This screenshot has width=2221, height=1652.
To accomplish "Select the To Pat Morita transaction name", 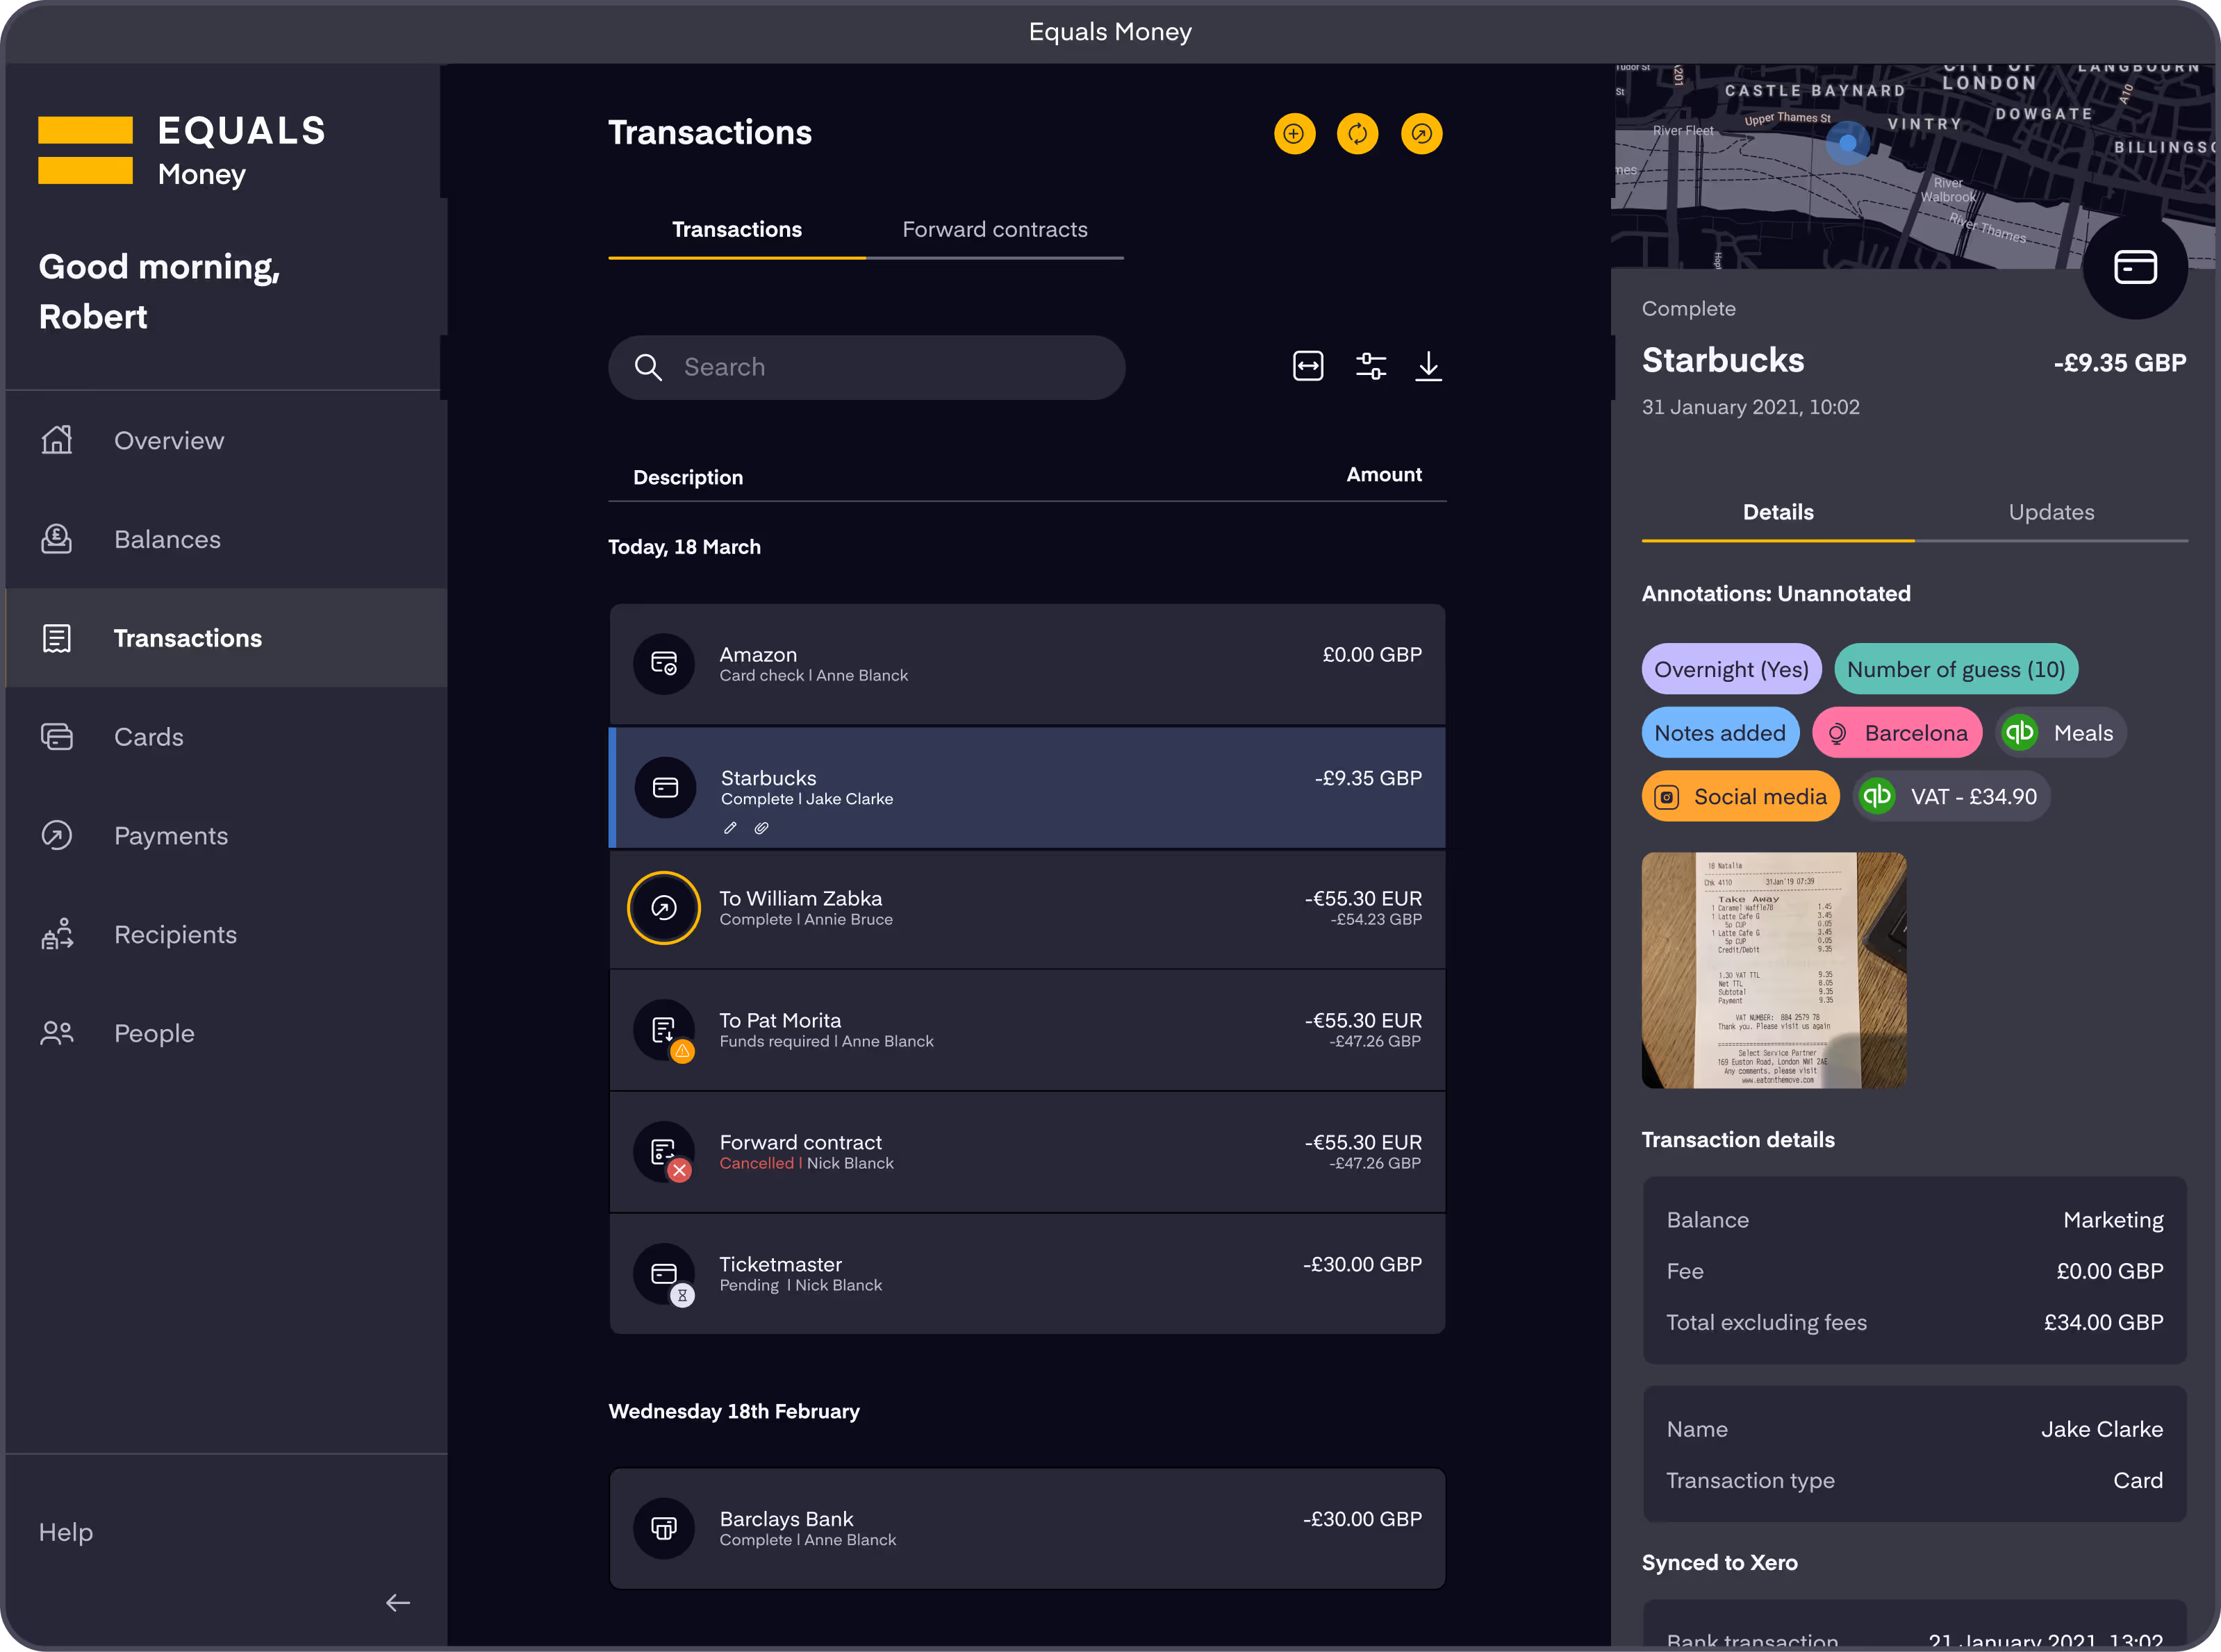I will 780,1021.
